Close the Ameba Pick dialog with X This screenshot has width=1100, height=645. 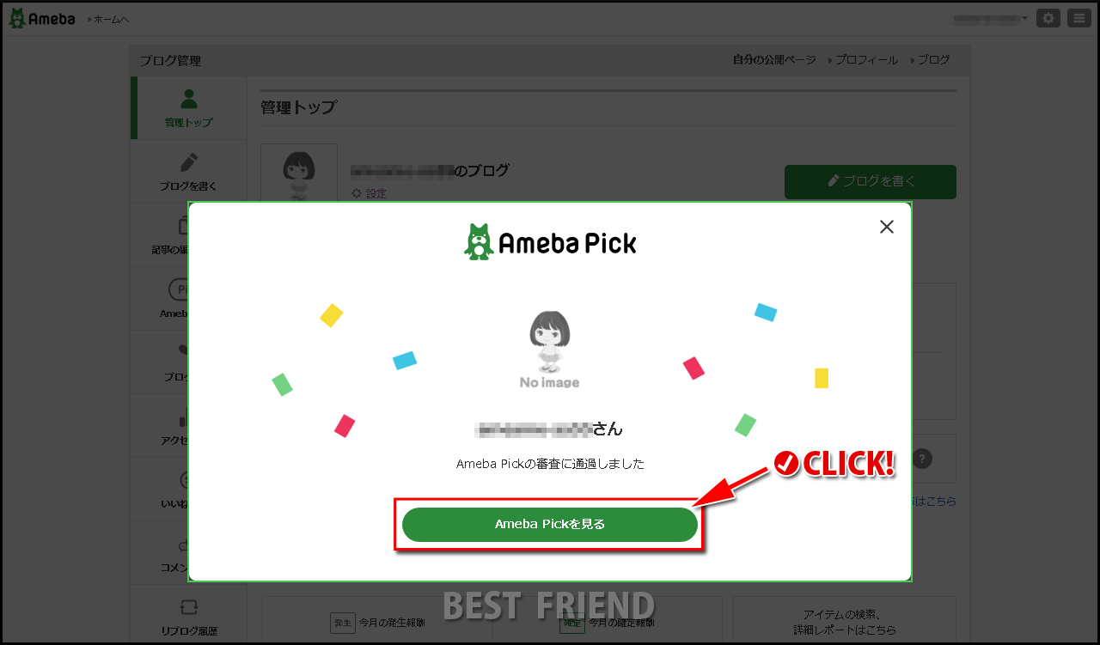(887, 227)
